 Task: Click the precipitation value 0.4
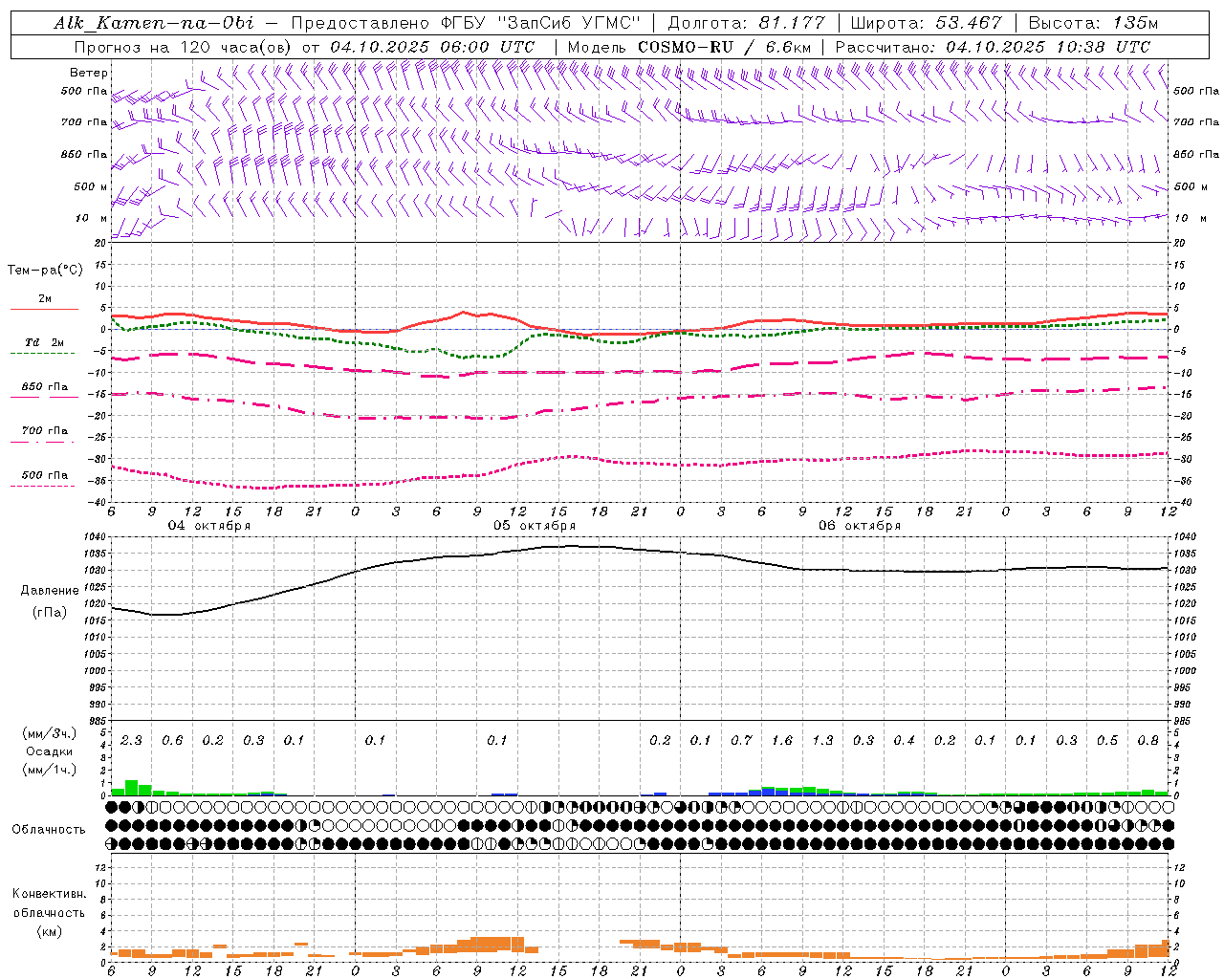tap(904, 741)
